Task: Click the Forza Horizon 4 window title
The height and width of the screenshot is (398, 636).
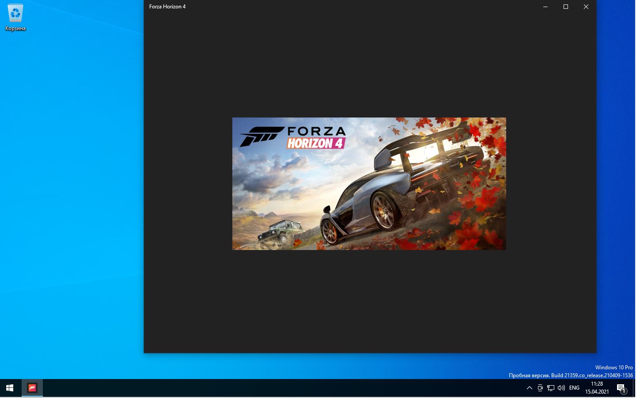Action: tap(167, 7)
